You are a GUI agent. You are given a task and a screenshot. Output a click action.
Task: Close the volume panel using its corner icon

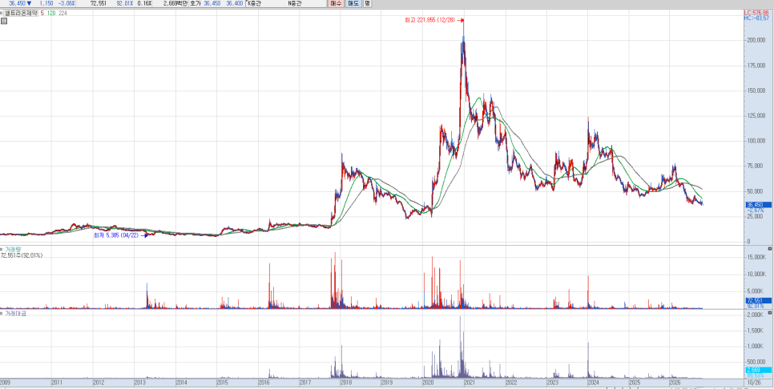coord(769,249)
